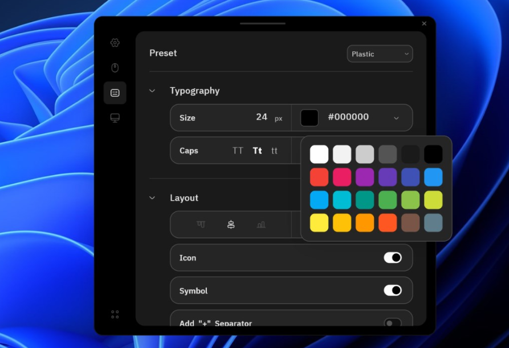Collapse the Layout section
The height and width of the screenshot is (348, 509).
pos(152,197)
